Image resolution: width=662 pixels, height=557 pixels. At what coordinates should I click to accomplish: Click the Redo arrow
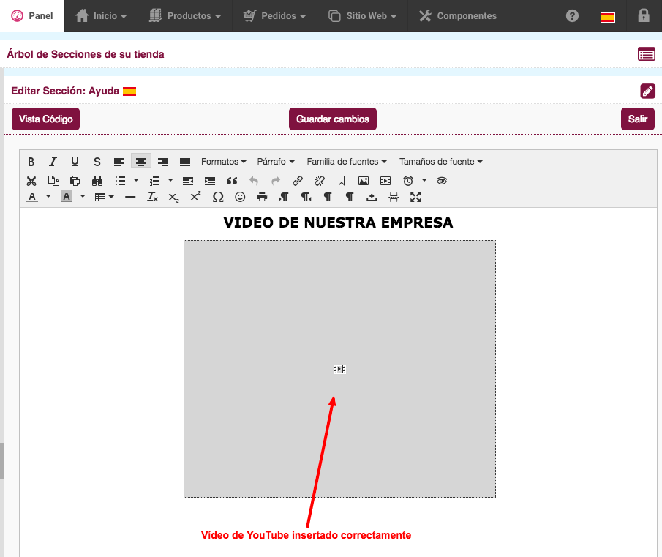point(276,182)
